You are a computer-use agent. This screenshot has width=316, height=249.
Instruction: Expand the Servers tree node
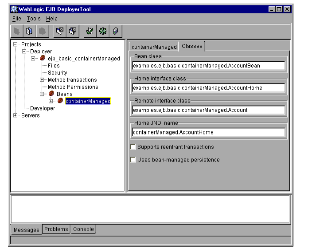coord(16,115)
